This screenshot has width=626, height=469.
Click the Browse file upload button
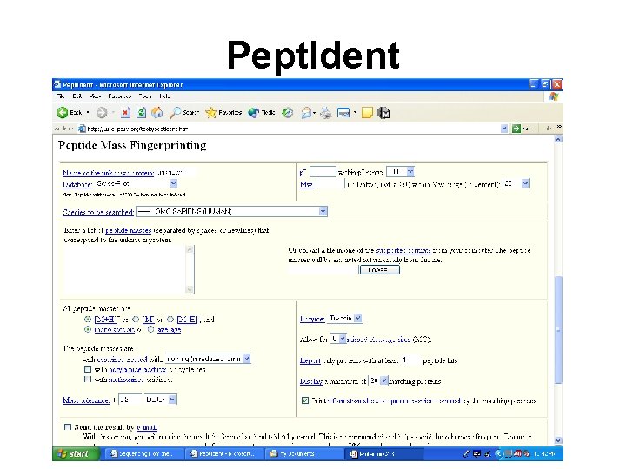(x=379, y=270)
